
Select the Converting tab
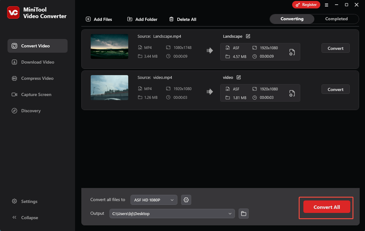pyautogui.click(x=292, y=19)
